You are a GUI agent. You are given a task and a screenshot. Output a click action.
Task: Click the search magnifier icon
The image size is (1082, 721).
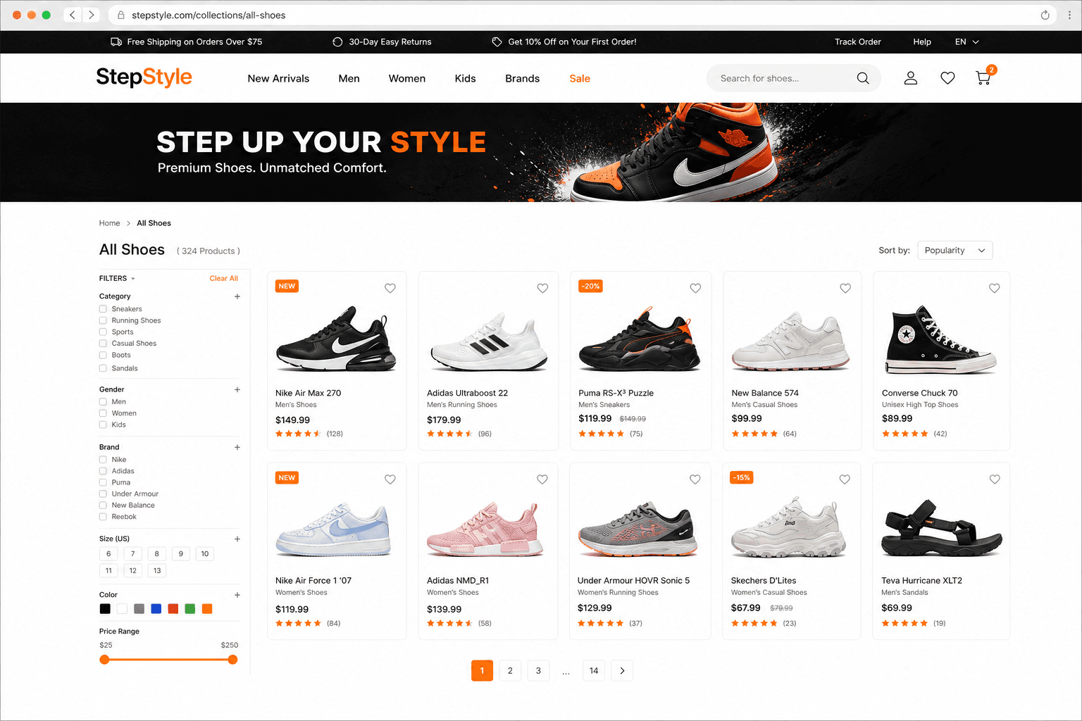tap(863, 78)
